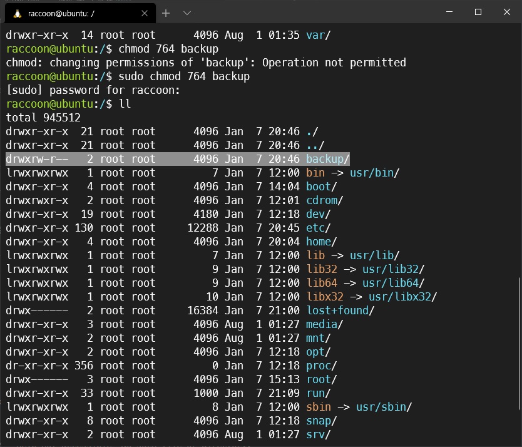Click the dr-xr-xr-x permissions of proc
Screen dimensions: 522x447
tap(37, 366)
